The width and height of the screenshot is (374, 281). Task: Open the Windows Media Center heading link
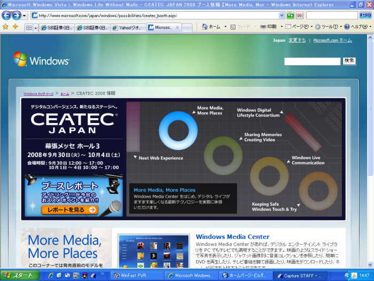(232, 237)
